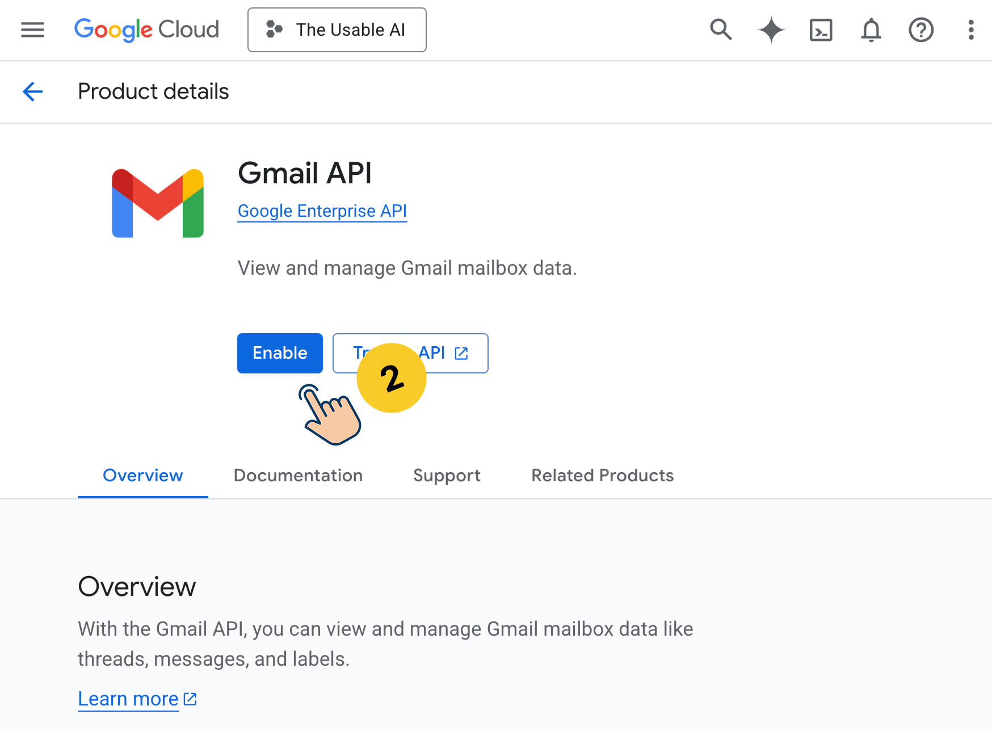The image size is (992, 731).
Task: Click the Google Cloud logo
Action: click(146, 30)
